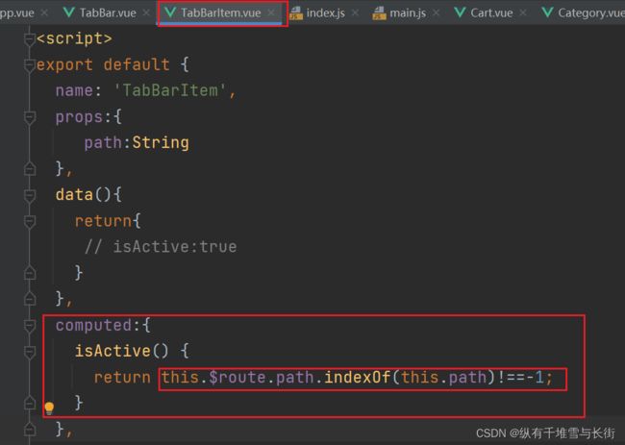Screen dimensions: 625x445
Task: Click the 'name' property key
Action: pyautogui.click(x=74, y=90)
